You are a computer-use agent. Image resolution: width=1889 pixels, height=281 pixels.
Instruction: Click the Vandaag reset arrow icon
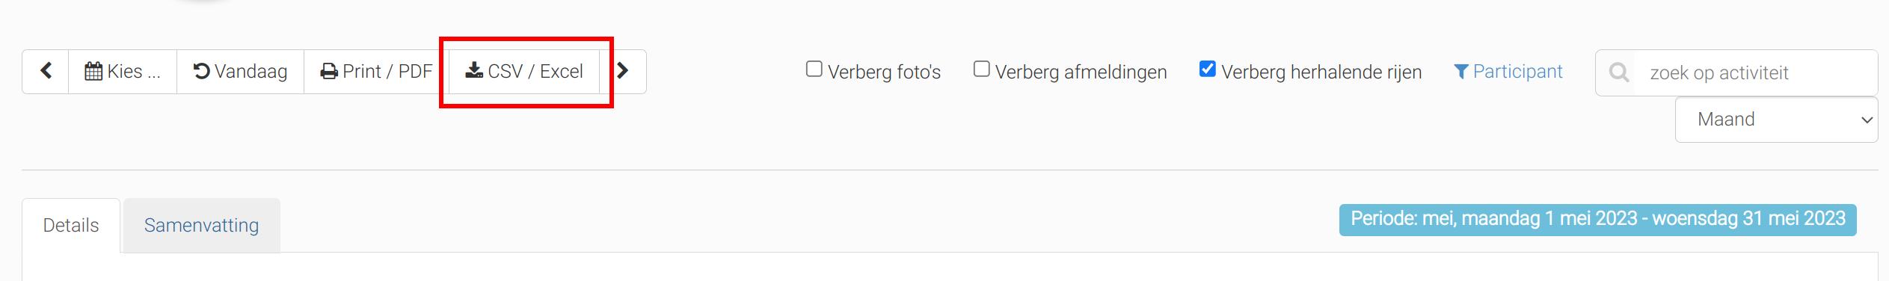[x=201, y=71]
